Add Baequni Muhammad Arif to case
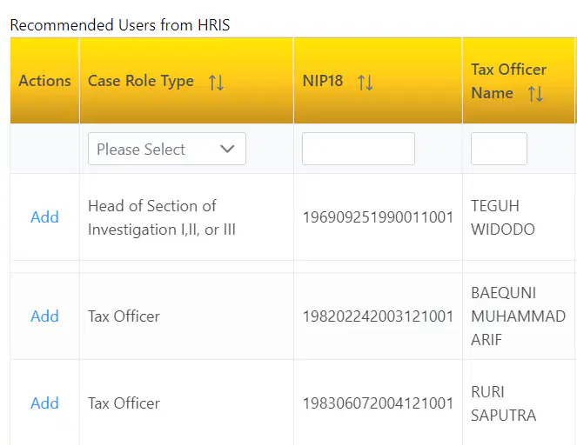Image resolution: width=577 pixels, height=446 pixels. coord(44,316)
